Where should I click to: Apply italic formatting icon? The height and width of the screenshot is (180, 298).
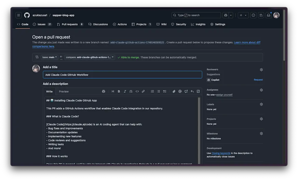(x=125, y=91)
